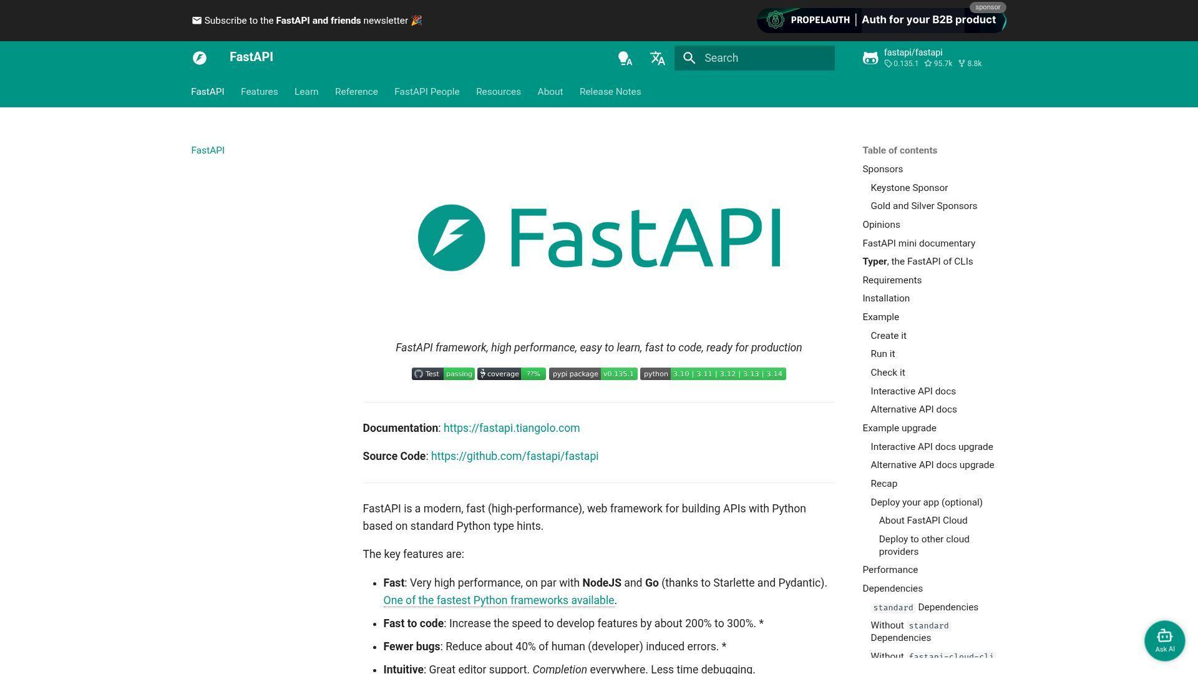Toggle light/dark theme with the lightbulb icon
The width and height of the screenshot is (1198, 674).
625,58
